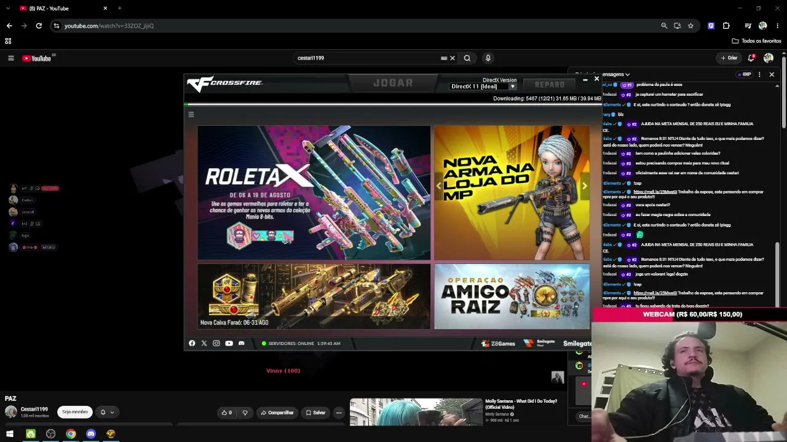
Task: Clear the YouTube search box
Action: click(453, 58)
